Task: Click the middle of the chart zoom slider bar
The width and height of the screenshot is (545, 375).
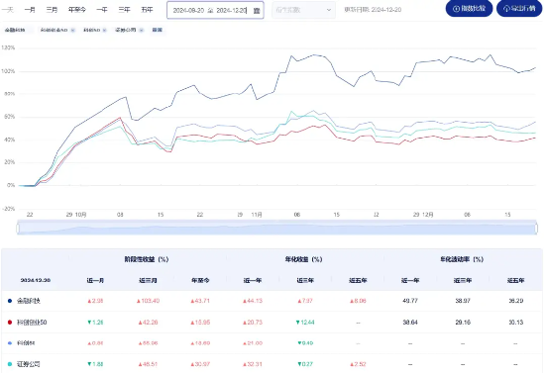Action: pos(277,229)
